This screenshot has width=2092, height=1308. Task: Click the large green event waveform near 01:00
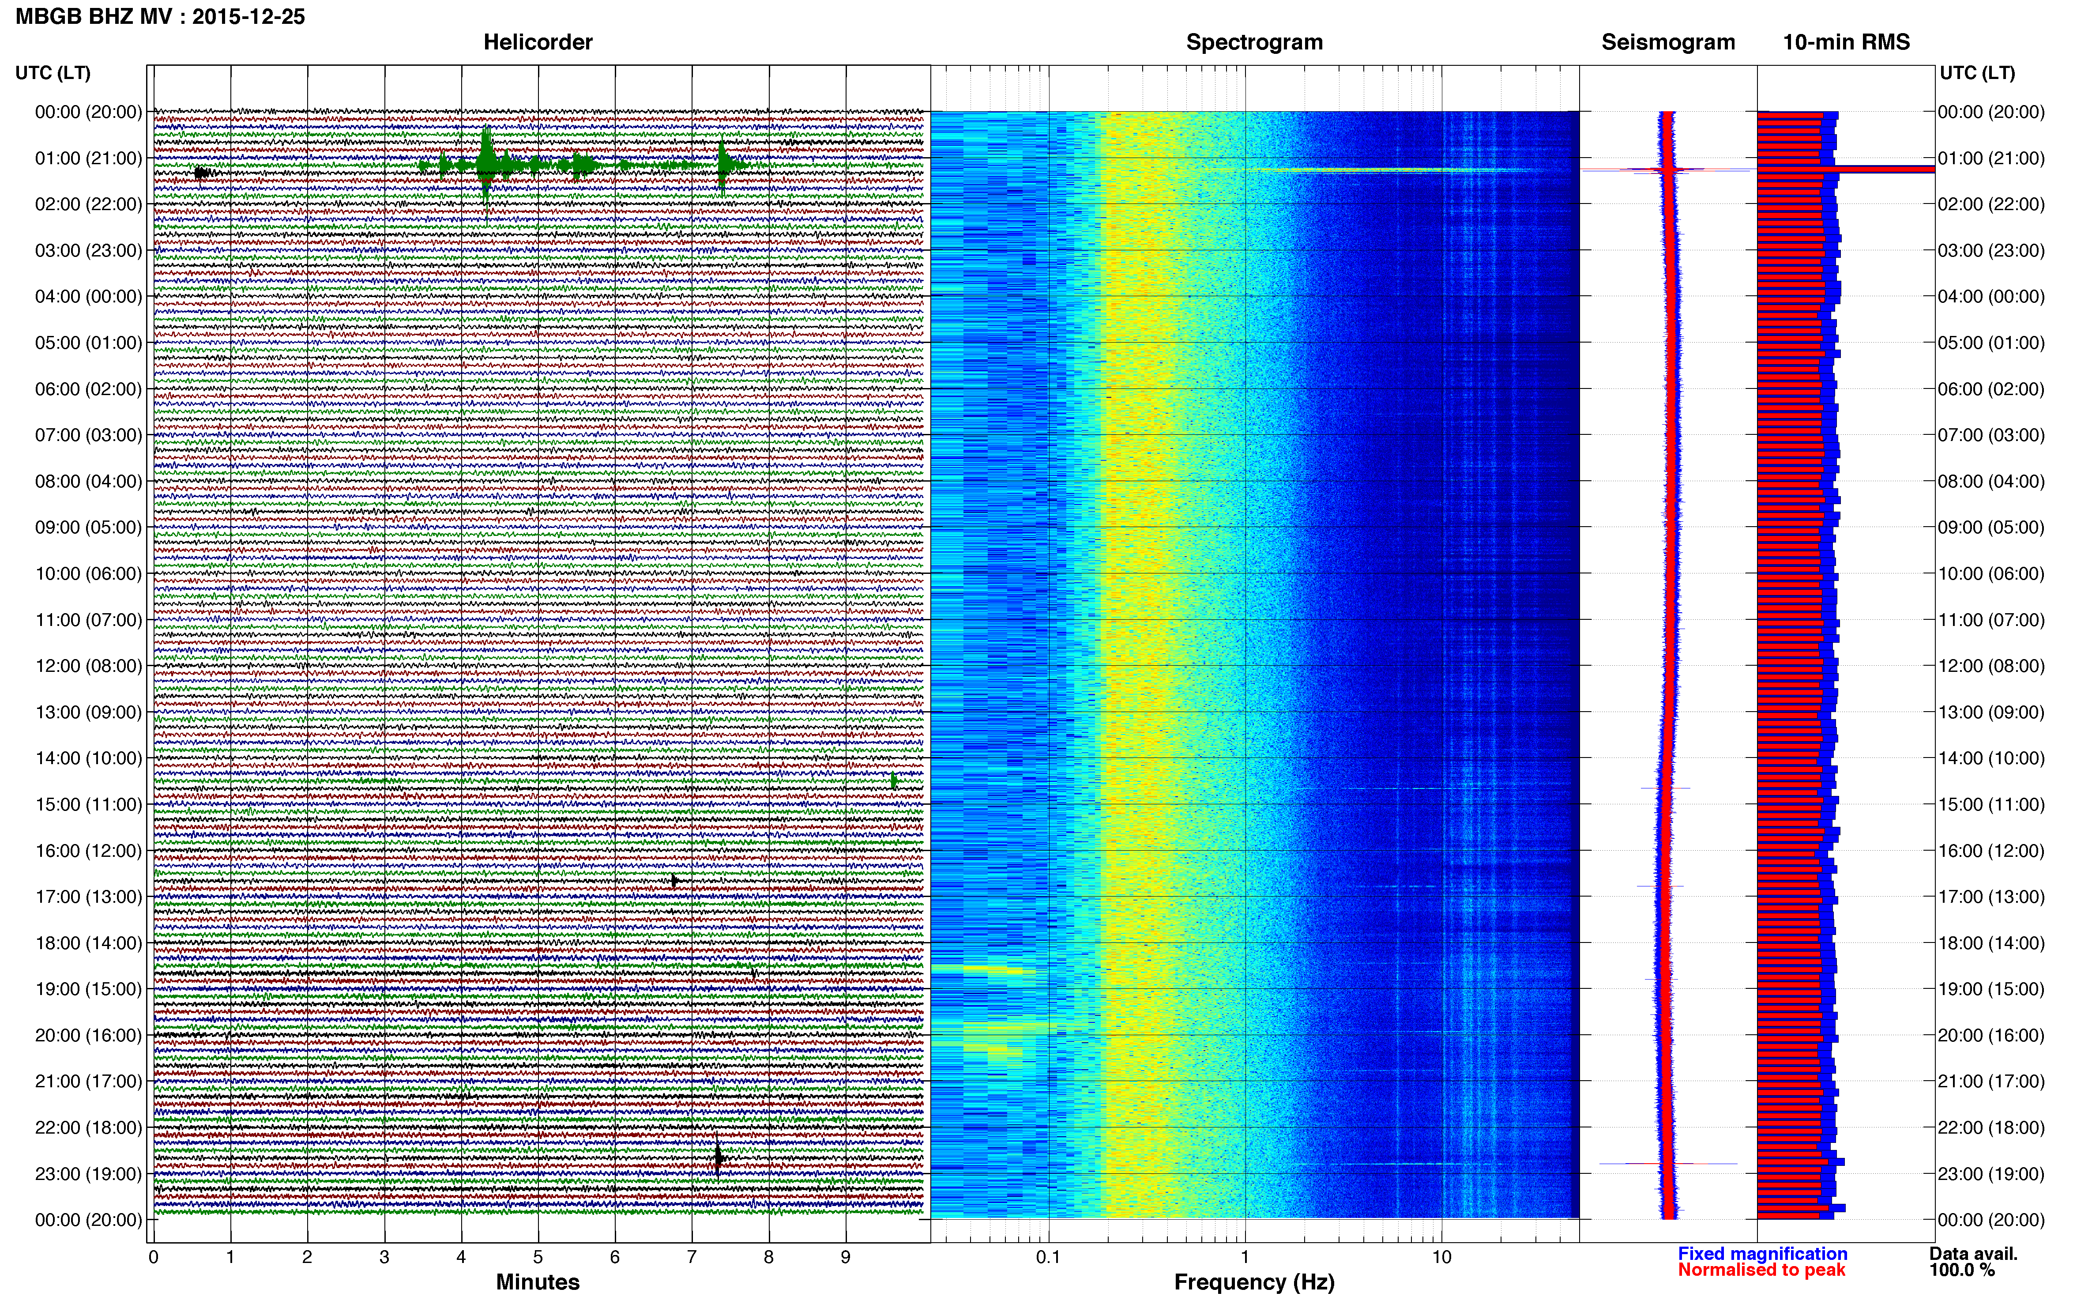(x=486, y=164)
